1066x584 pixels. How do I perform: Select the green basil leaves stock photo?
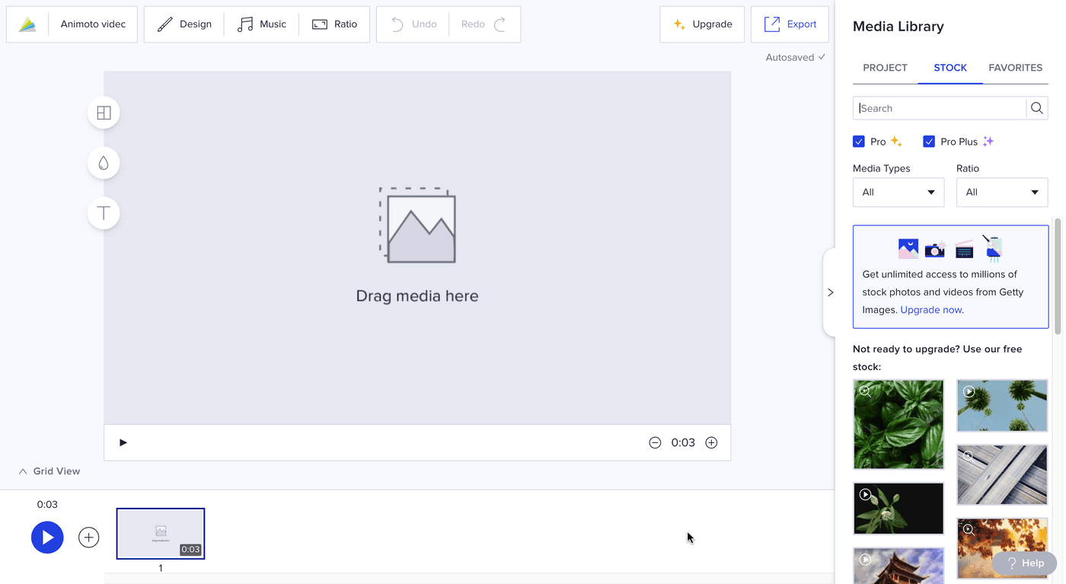point(898,424)
